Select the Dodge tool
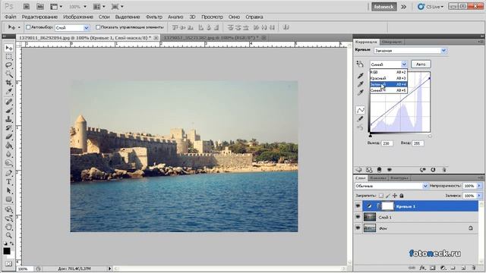This screenshot has width=486, height=273. pyautogui.click(x=8, y=162)
